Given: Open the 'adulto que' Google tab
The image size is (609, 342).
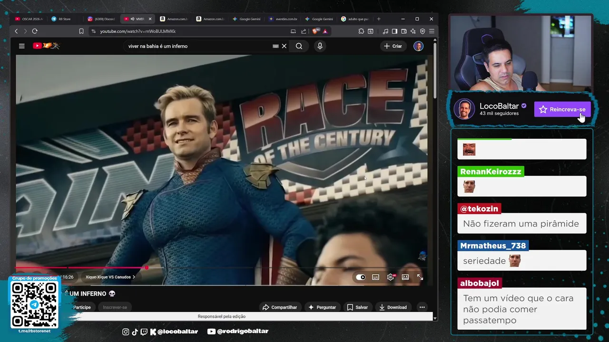Looking at the screenshot, I should click(x=355, y=19).
